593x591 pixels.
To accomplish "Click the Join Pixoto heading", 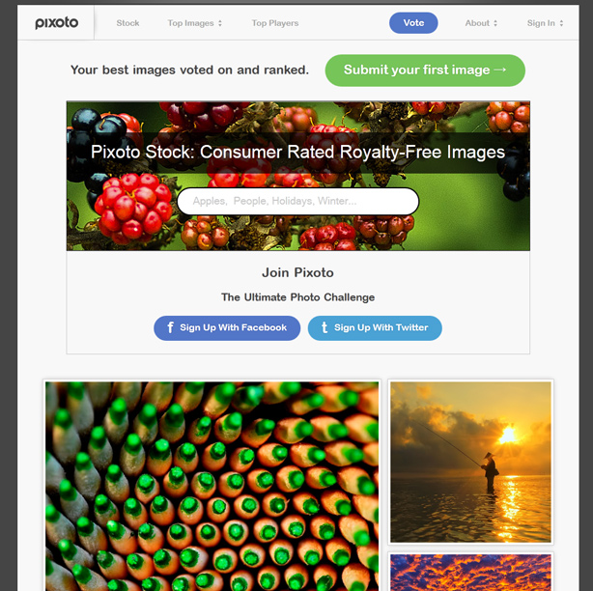I will click(x=298, y=272).
